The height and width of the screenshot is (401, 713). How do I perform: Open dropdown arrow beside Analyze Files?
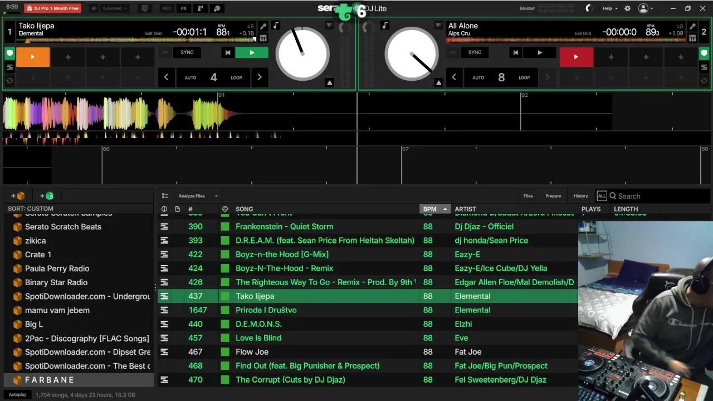[x=216, y=196]
